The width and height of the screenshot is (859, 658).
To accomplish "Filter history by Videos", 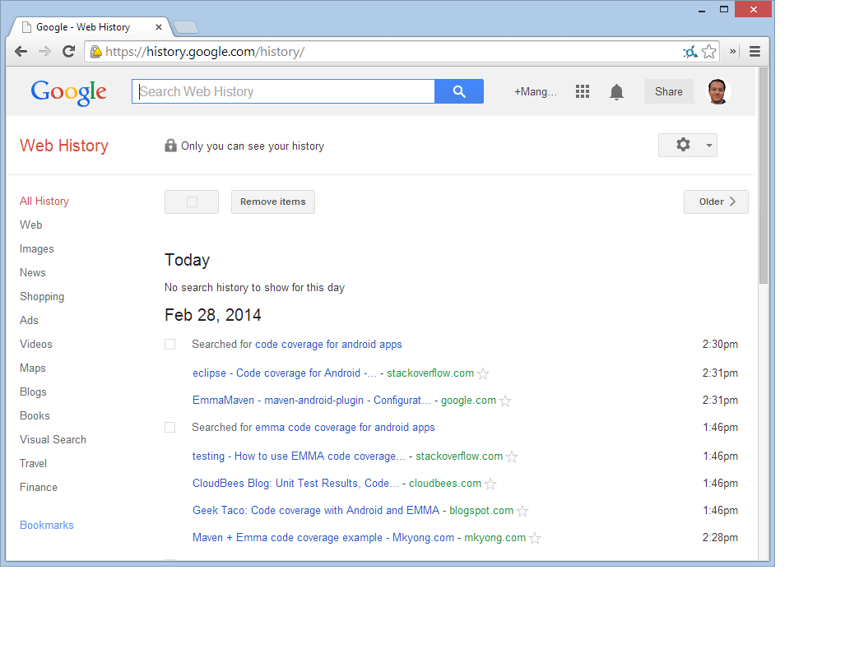I will (x=36, y=345).
